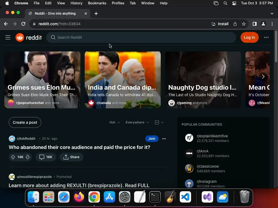Click the address bar URL
This screenshot has height=208, width=278.
(x=59, y=24)
